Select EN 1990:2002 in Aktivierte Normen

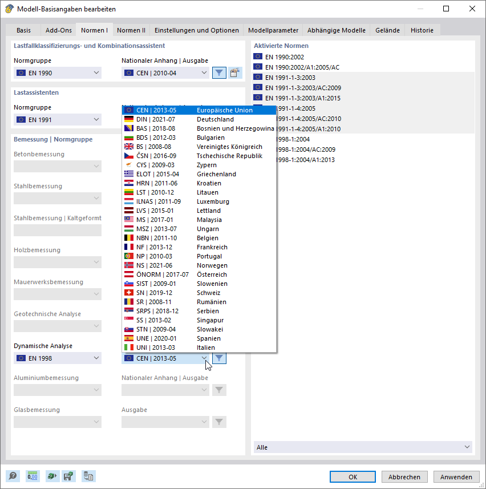[364, 56]
